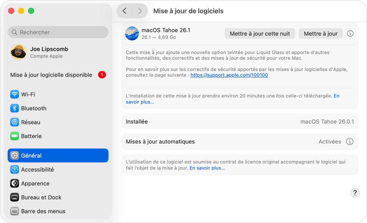Select the Bluetooth icon in sidebar
The height and width of the screenshot is (223, 367).
coord(14,108)
